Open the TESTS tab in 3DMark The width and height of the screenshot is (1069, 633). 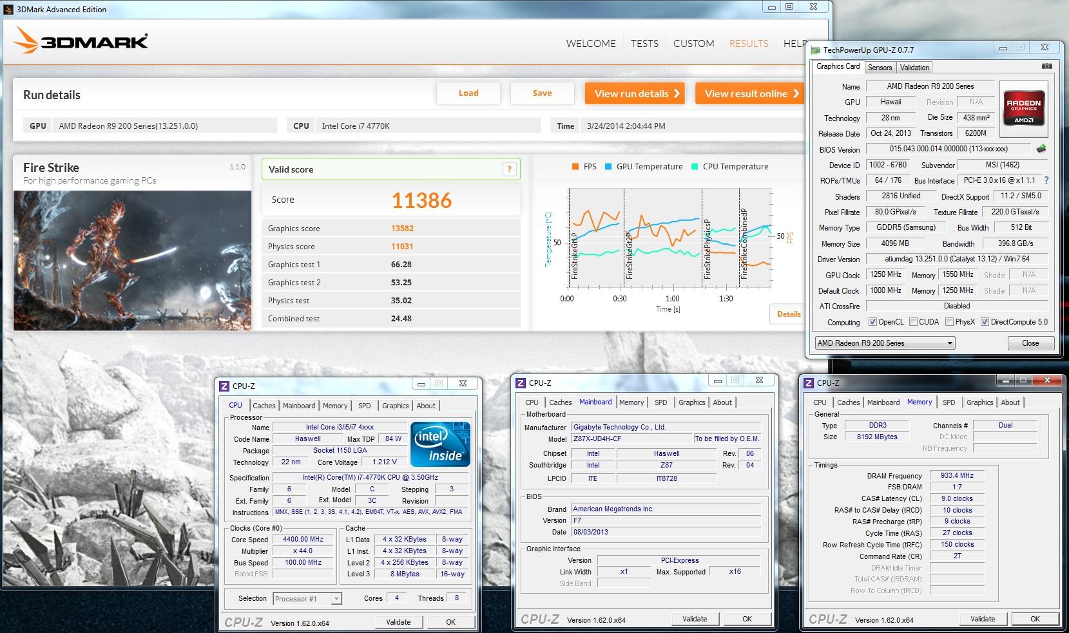644,44
